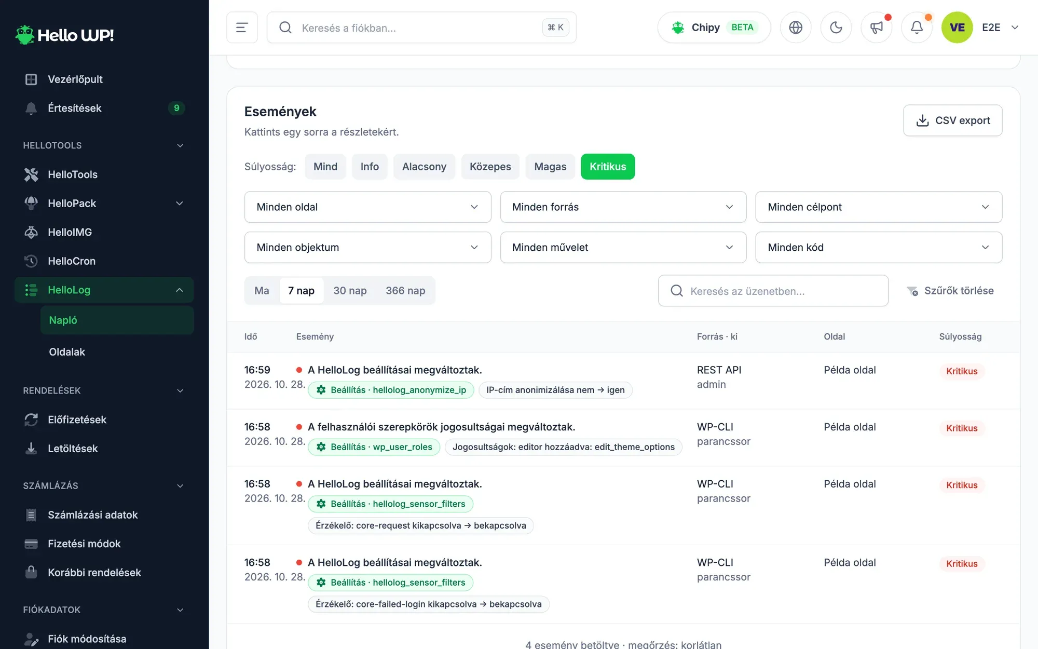Filter severity by Közepes

[490, 167]
